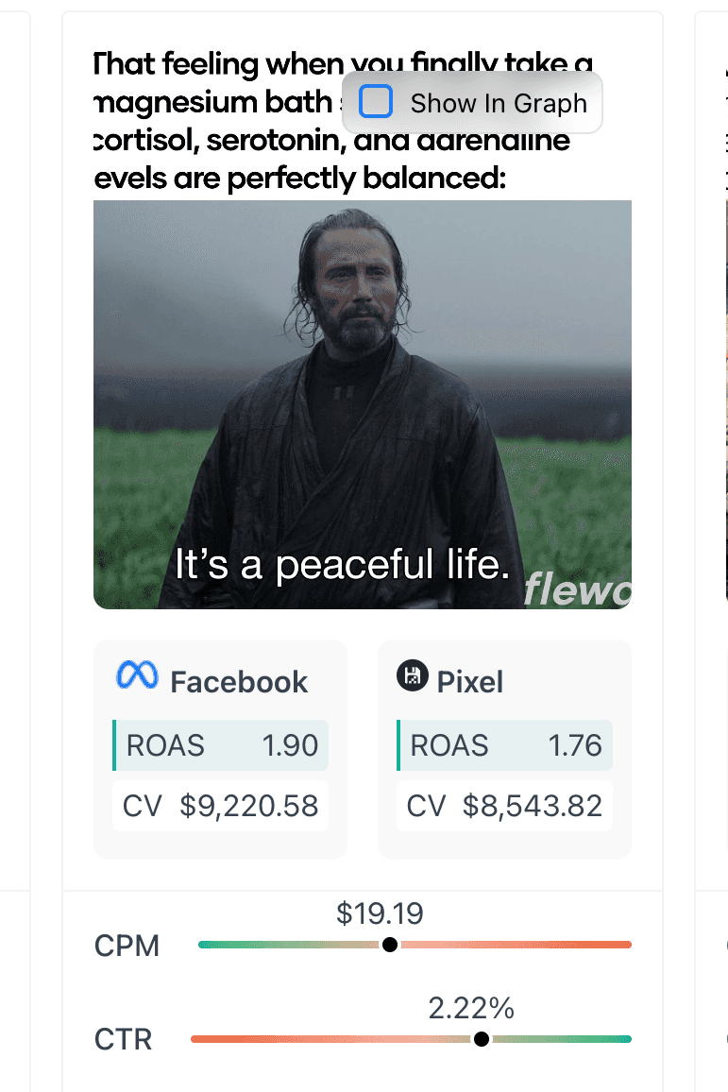Screen dimensions: 728x1092
Task: Click the flewd watermark on image
Action: (577, 589)
